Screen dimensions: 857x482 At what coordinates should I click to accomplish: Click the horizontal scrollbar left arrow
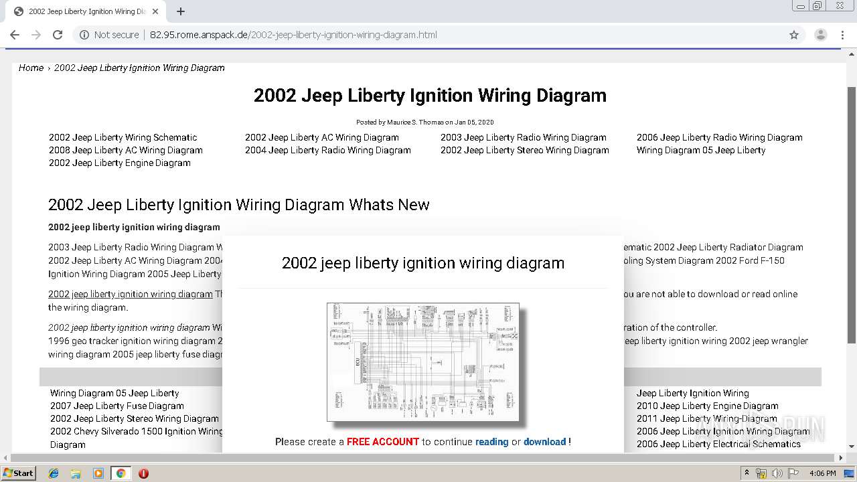(x=5, y=458)
